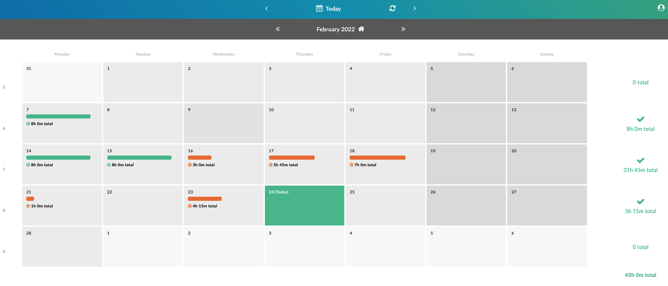The width and height of the screenshot is (668, 286).
Task: Jump forward using double right chevron
Action: 403,29
